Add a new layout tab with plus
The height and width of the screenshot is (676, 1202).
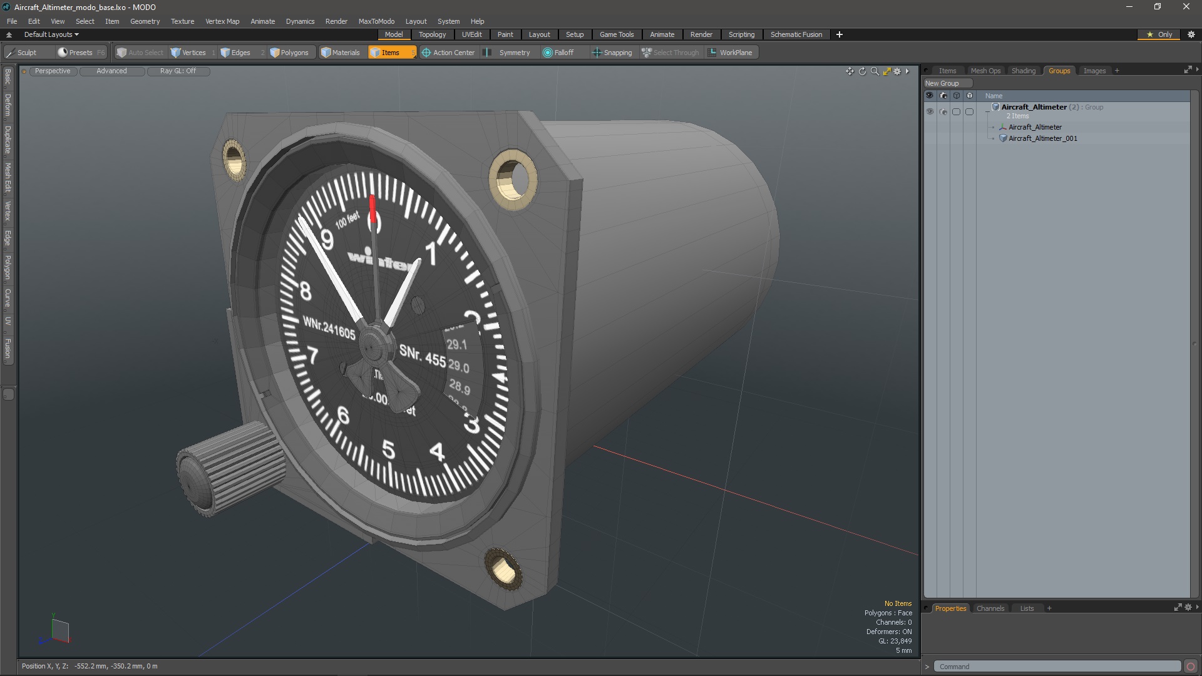[840, 34]
